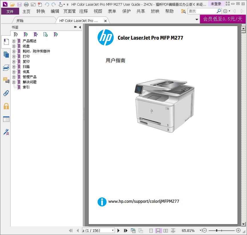Go to the first page
Image resolution: width=247 pixels, height=235 pixels.
click(71, 231)
